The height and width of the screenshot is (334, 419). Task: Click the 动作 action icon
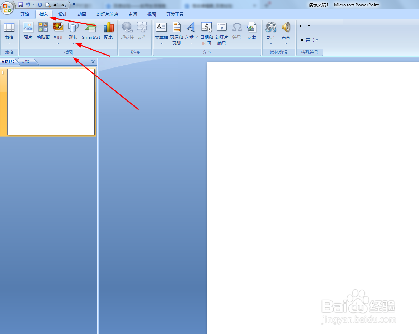pos(142,31)
